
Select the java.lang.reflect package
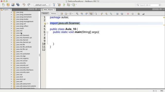click(x=22, y=26)
